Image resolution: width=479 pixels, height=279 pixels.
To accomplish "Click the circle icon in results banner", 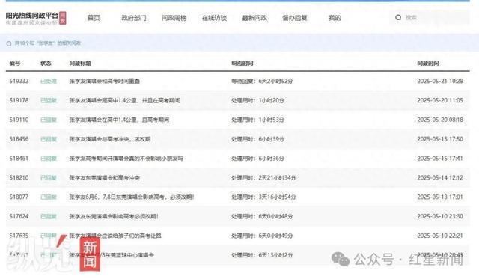I will (x=9, y=43).
